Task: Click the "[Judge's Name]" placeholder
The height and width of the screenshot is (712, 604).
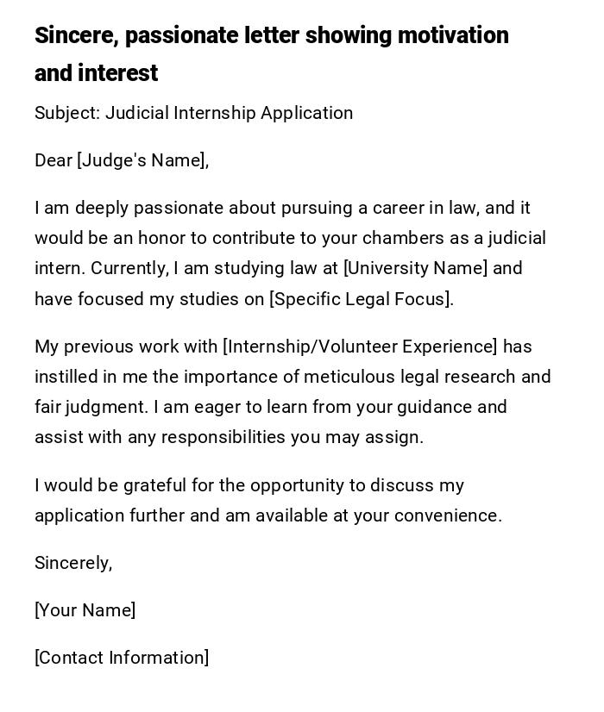Action: pos(142,160)
